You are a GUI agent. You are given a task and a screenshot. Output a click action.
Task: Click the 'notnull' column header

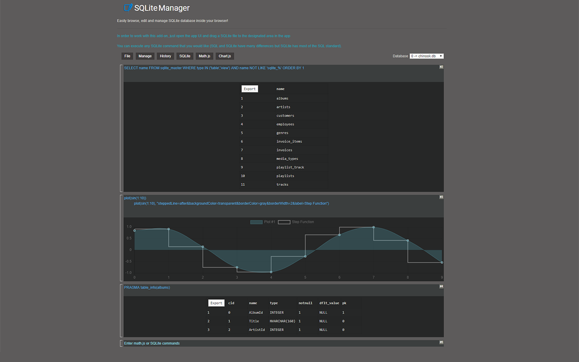(305, 303)
